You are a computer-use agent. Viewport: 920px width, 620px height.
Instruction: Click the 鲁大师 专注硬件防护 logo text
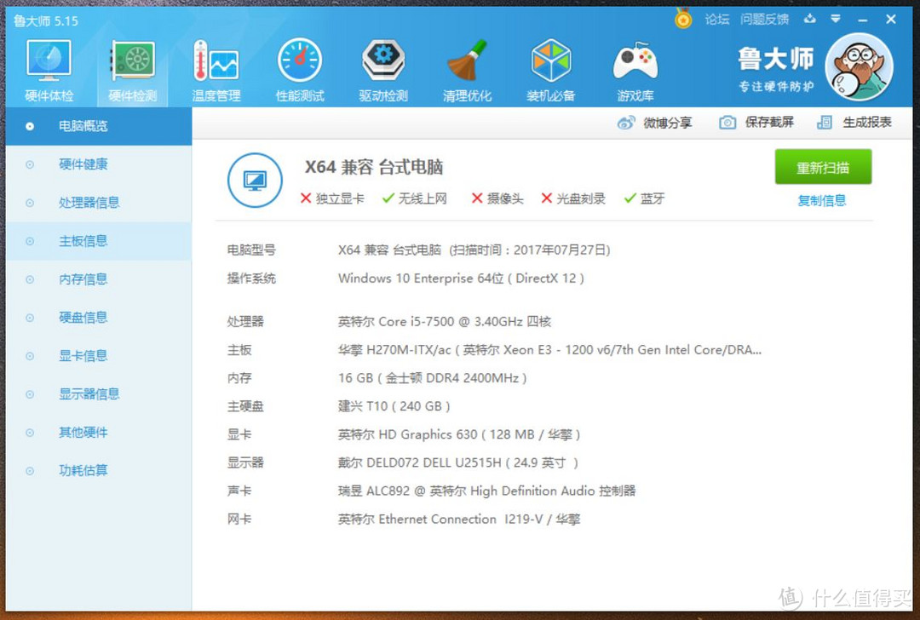coord(776,70)
